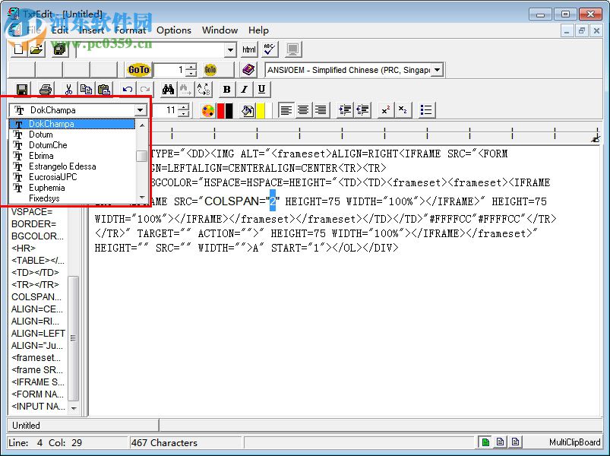Open the font name dropdown
Image resolution: width=610 pixels, height=456 pixels.
[x=141, y=109]
